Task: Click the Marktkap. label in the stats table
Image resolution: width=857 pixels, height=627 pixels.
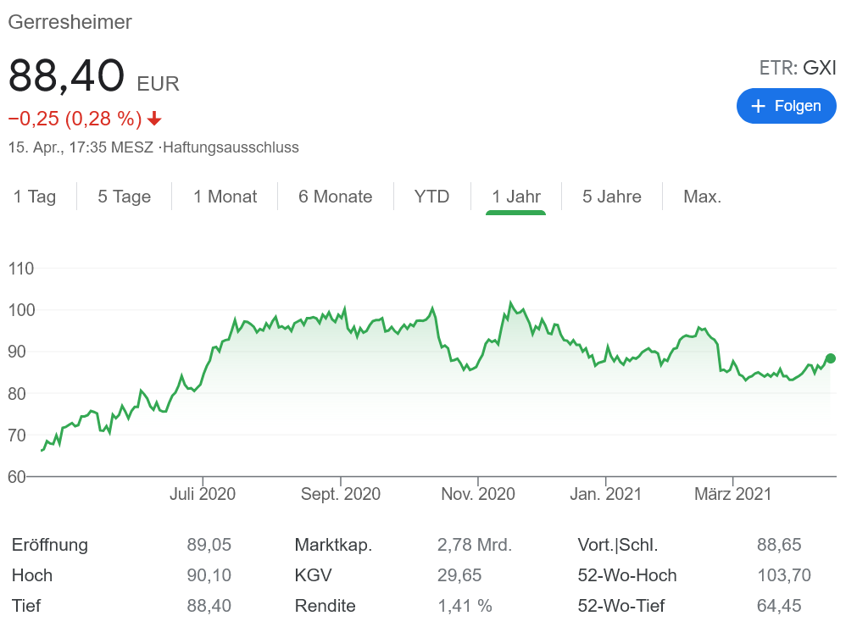Action: [x=333, y=545]
